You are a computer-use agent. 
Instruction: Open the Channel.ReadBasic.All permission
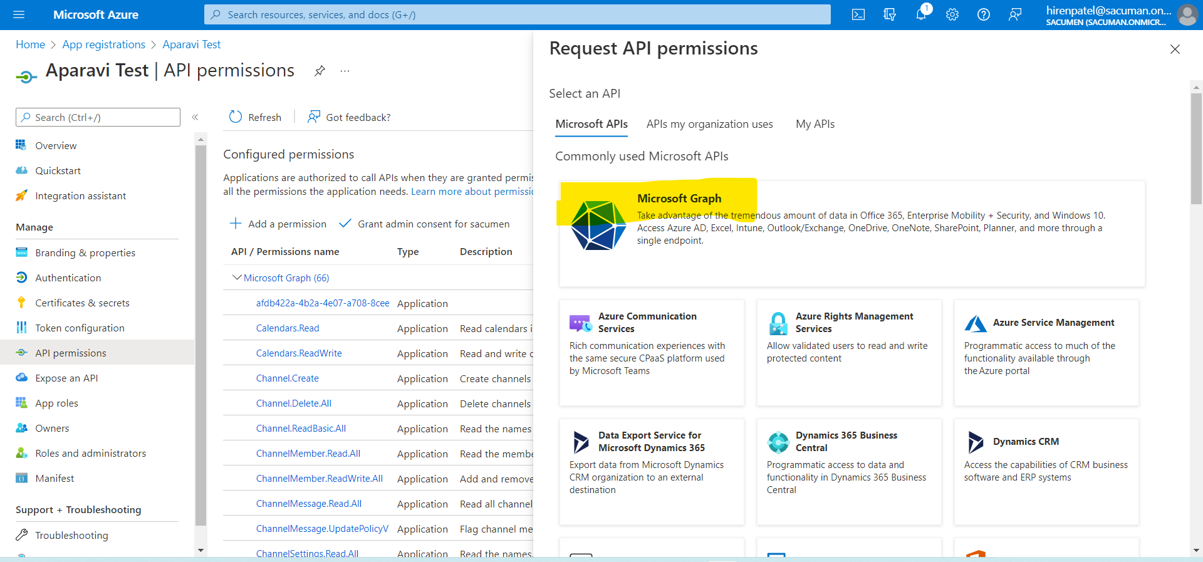point(301,429)
